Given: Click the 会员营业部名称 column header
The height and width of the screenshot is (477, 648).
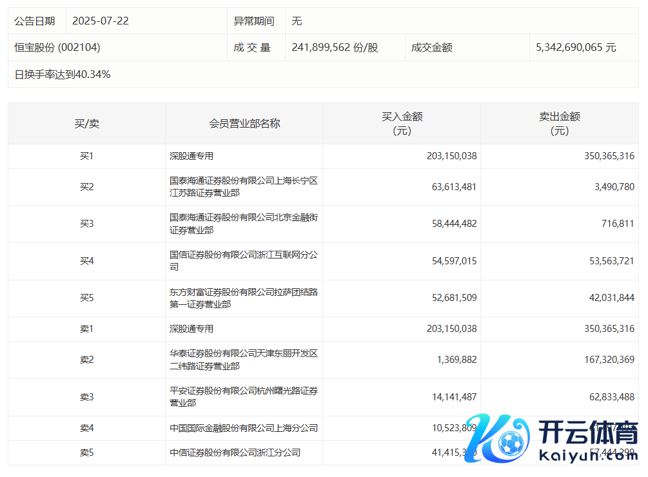Looking at the screenshot, I should click(244, 124).
